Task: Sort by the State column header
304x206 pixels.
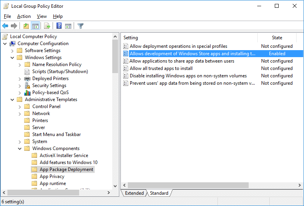Action: [277, 38]
